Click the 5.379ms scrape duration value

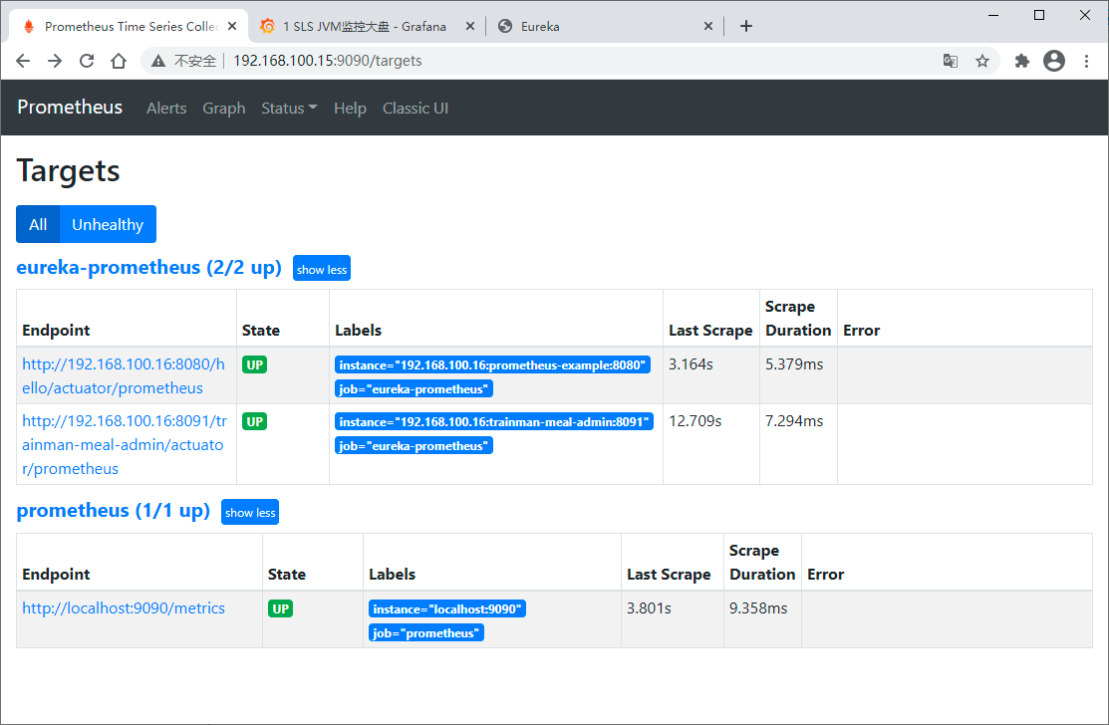coord(794,364)
